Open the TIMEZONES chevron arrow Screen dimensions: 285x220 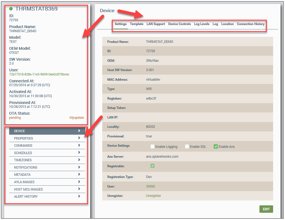(79, 160)
